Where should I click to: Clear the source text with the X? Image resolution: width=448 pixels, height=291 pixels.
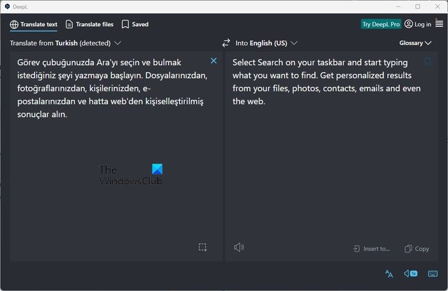point(213,61)
